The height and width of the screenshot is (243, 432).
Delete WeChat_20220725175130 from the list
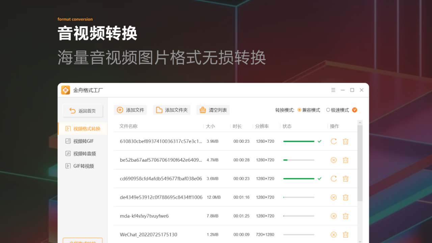(345, 234)
